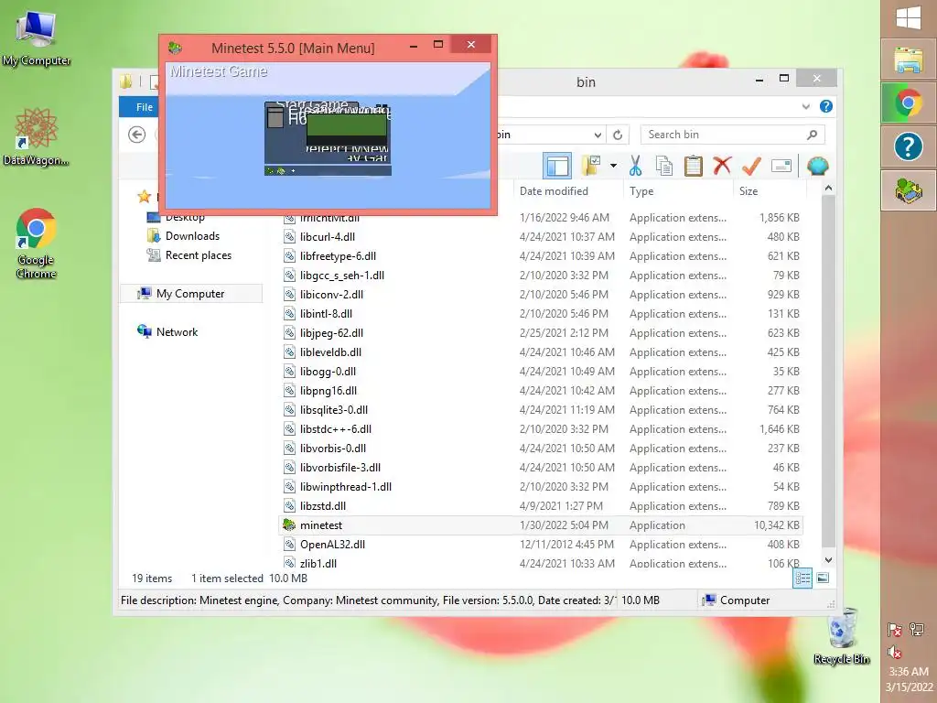Select the libstdc++-6.dll file
Viewport: 937px width, 703px height.
point(336,428)
